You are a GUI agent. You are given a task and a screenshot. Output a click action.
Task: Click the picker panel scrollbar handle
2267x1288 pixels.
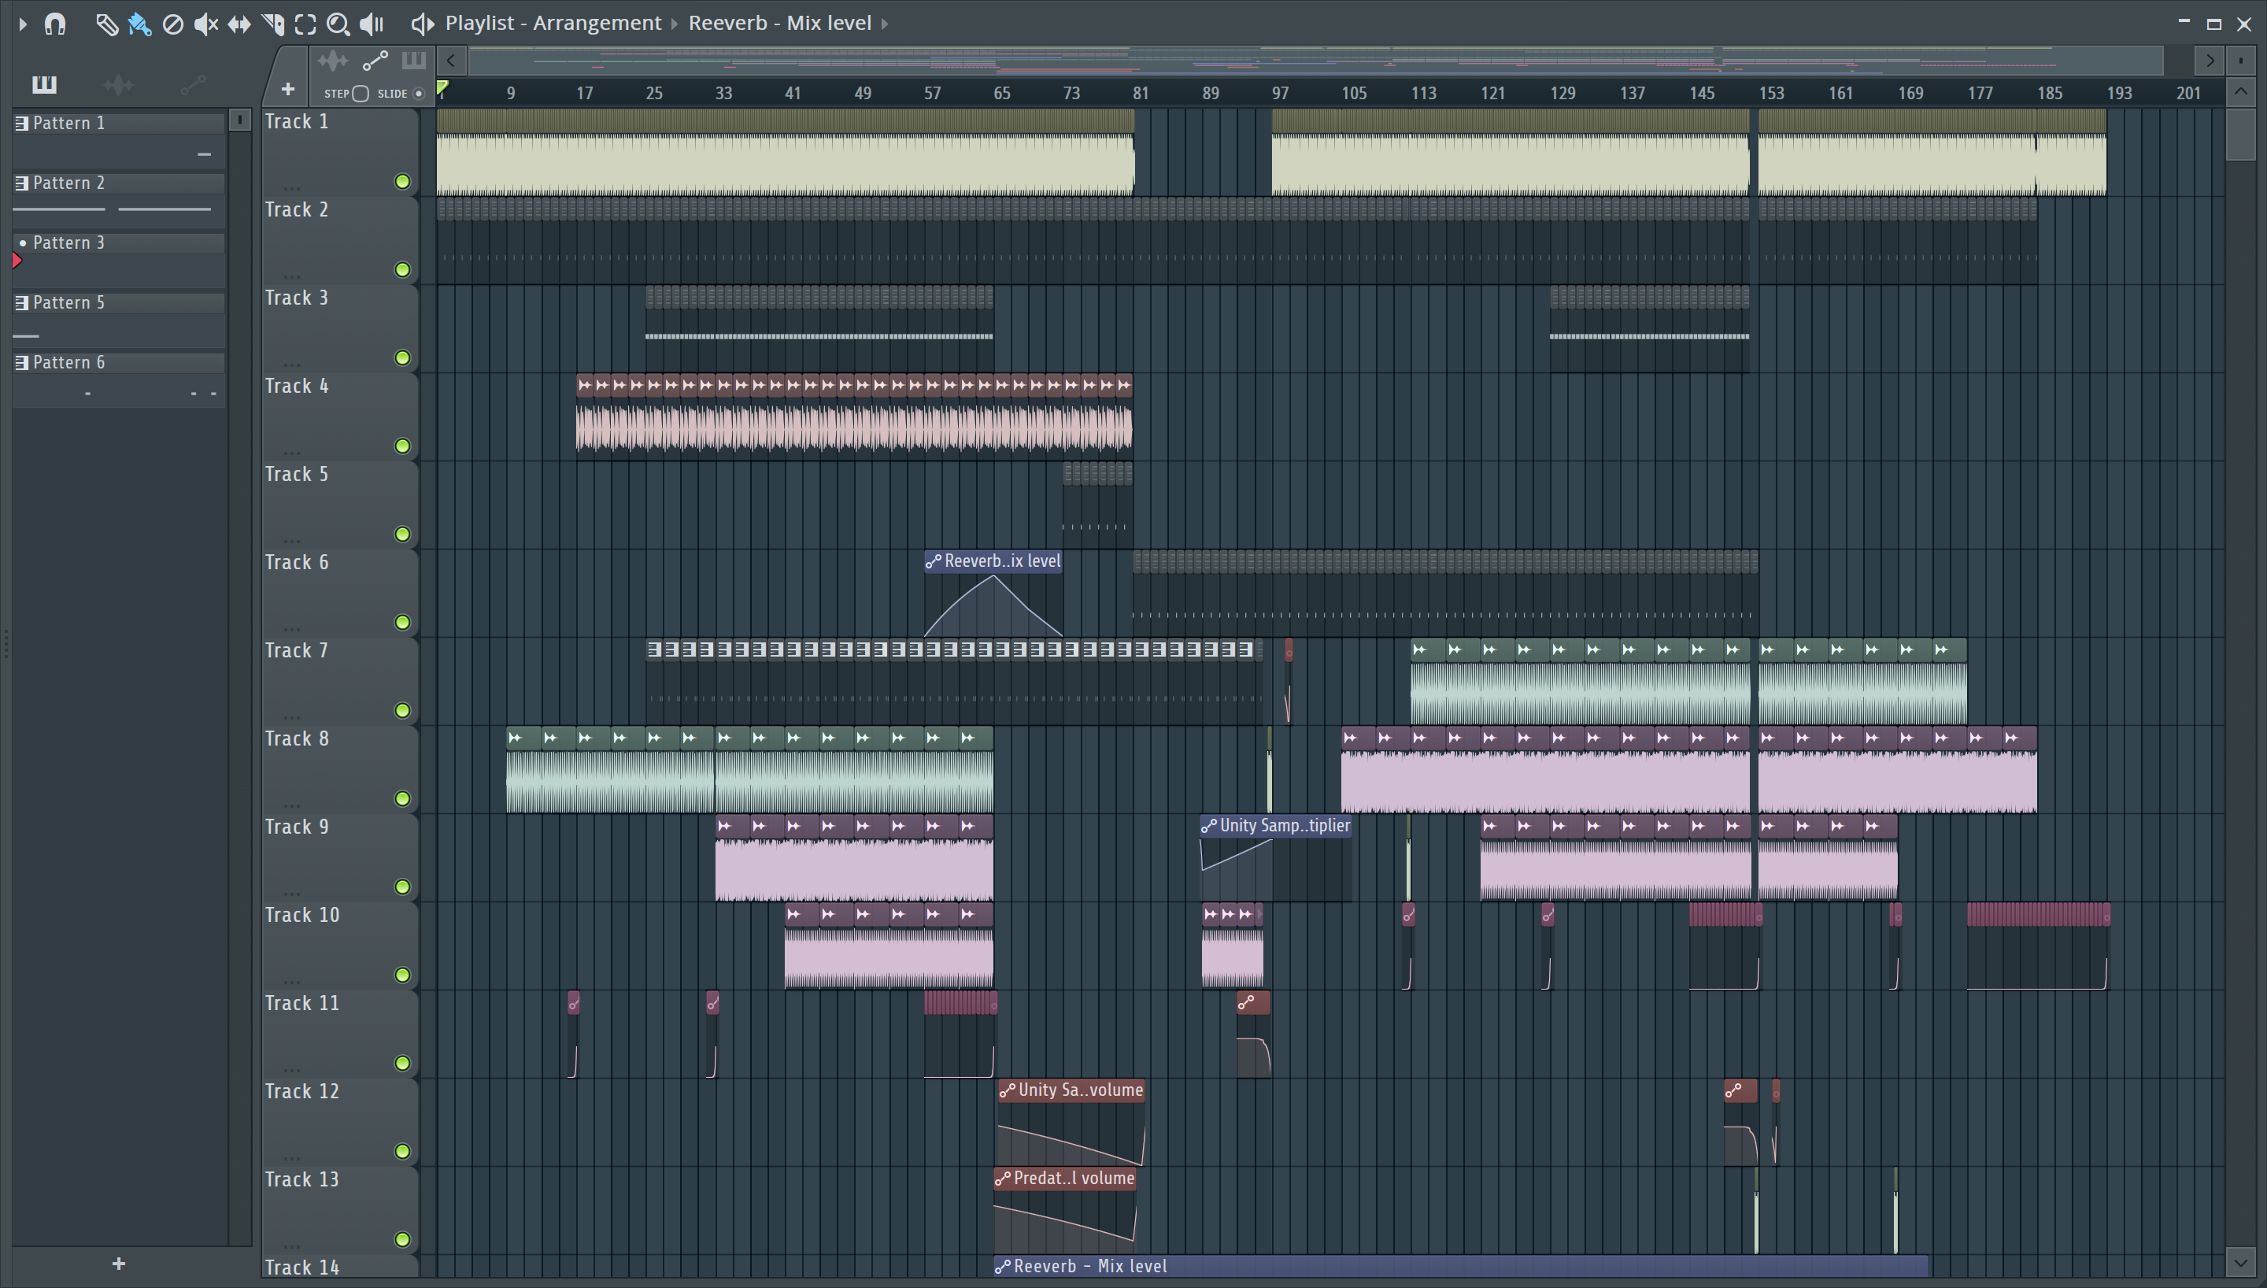coord(239,120)
